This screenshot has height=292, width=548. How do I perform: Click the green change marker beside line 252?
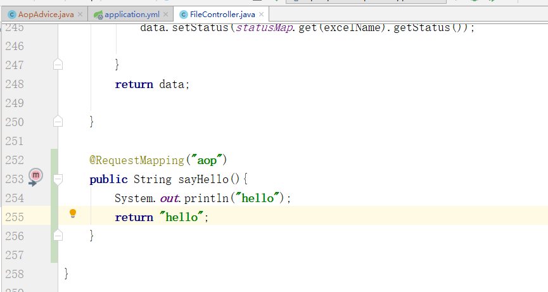pyautogui.click(x=54, y=160)
